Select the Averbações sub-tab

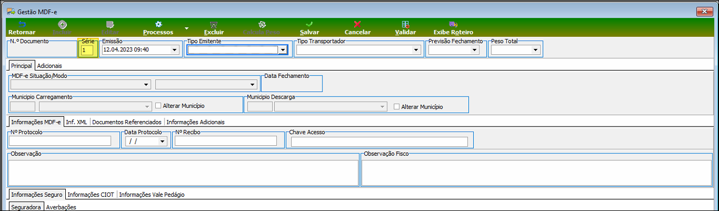[x=61, y=207]
